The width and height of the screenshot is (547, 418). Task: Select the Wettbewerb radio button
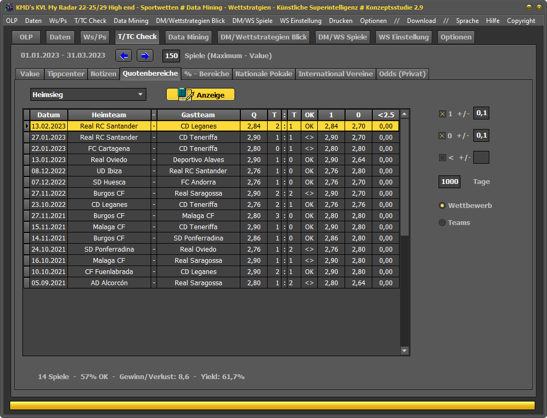(442, 205)
